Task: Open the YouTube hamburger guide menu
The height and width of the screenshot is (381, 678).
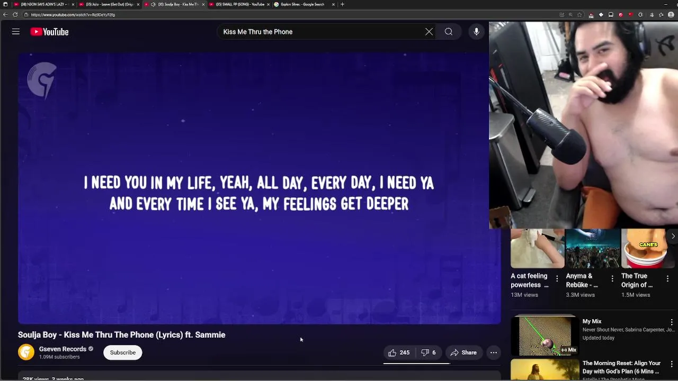Action: click(16, 32)
